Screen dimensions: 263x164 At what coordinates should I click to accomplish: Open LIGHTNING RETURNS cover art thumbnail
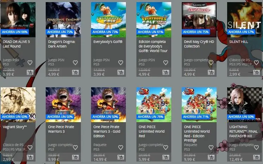(244, 105)
